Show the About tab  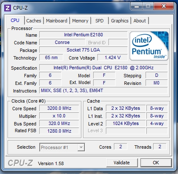tap(140, 21)
